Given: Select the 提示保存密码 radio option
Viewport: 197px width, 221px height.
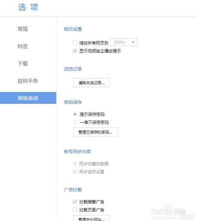Looking at the screenshot, I should [75, 114].
